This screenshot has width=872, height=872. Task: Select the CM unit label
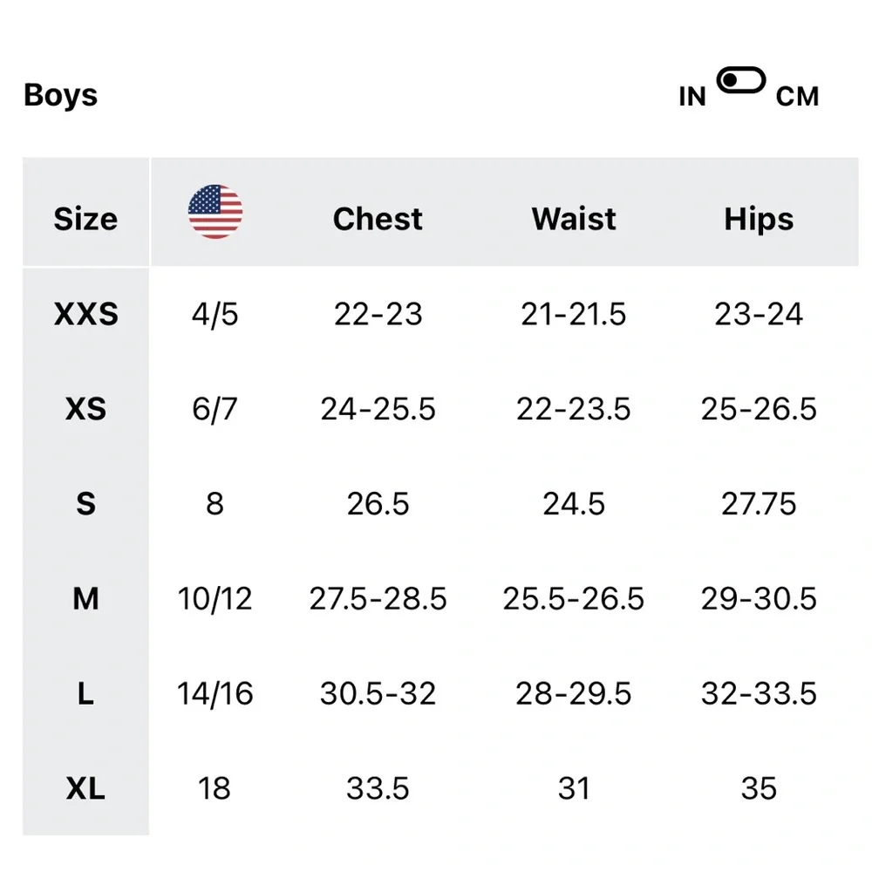[797, 97]
